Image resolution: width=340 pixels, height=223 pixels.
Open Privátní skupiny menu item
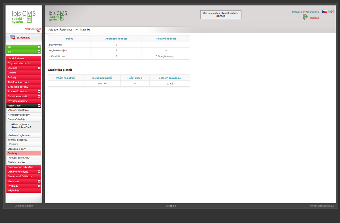click(24, 101)
